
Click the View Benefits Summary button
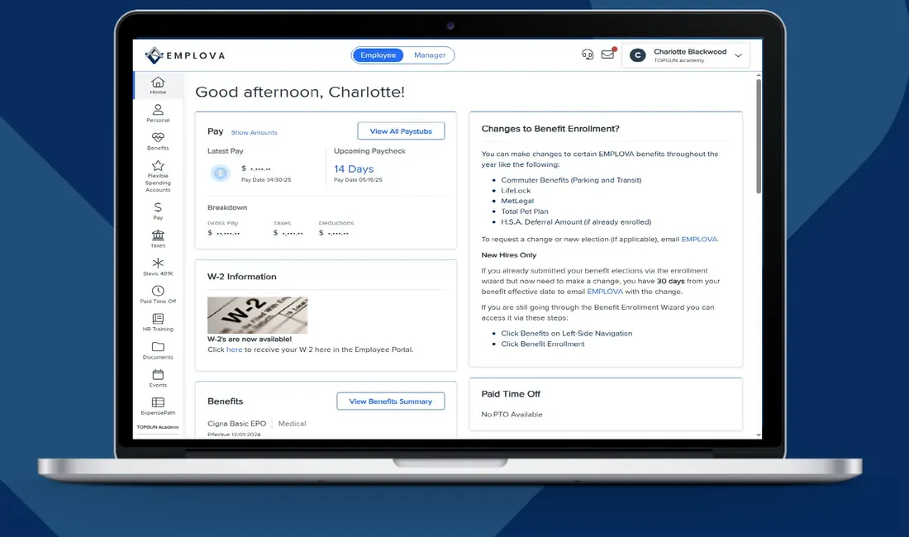point(391,401)
